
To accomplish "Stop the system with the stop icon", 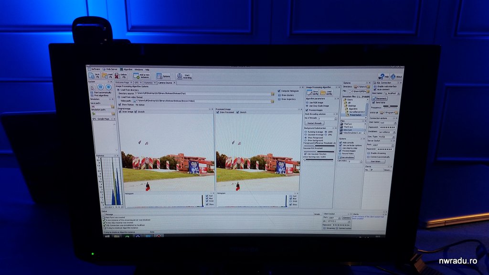I will click(x=108, y=87).
